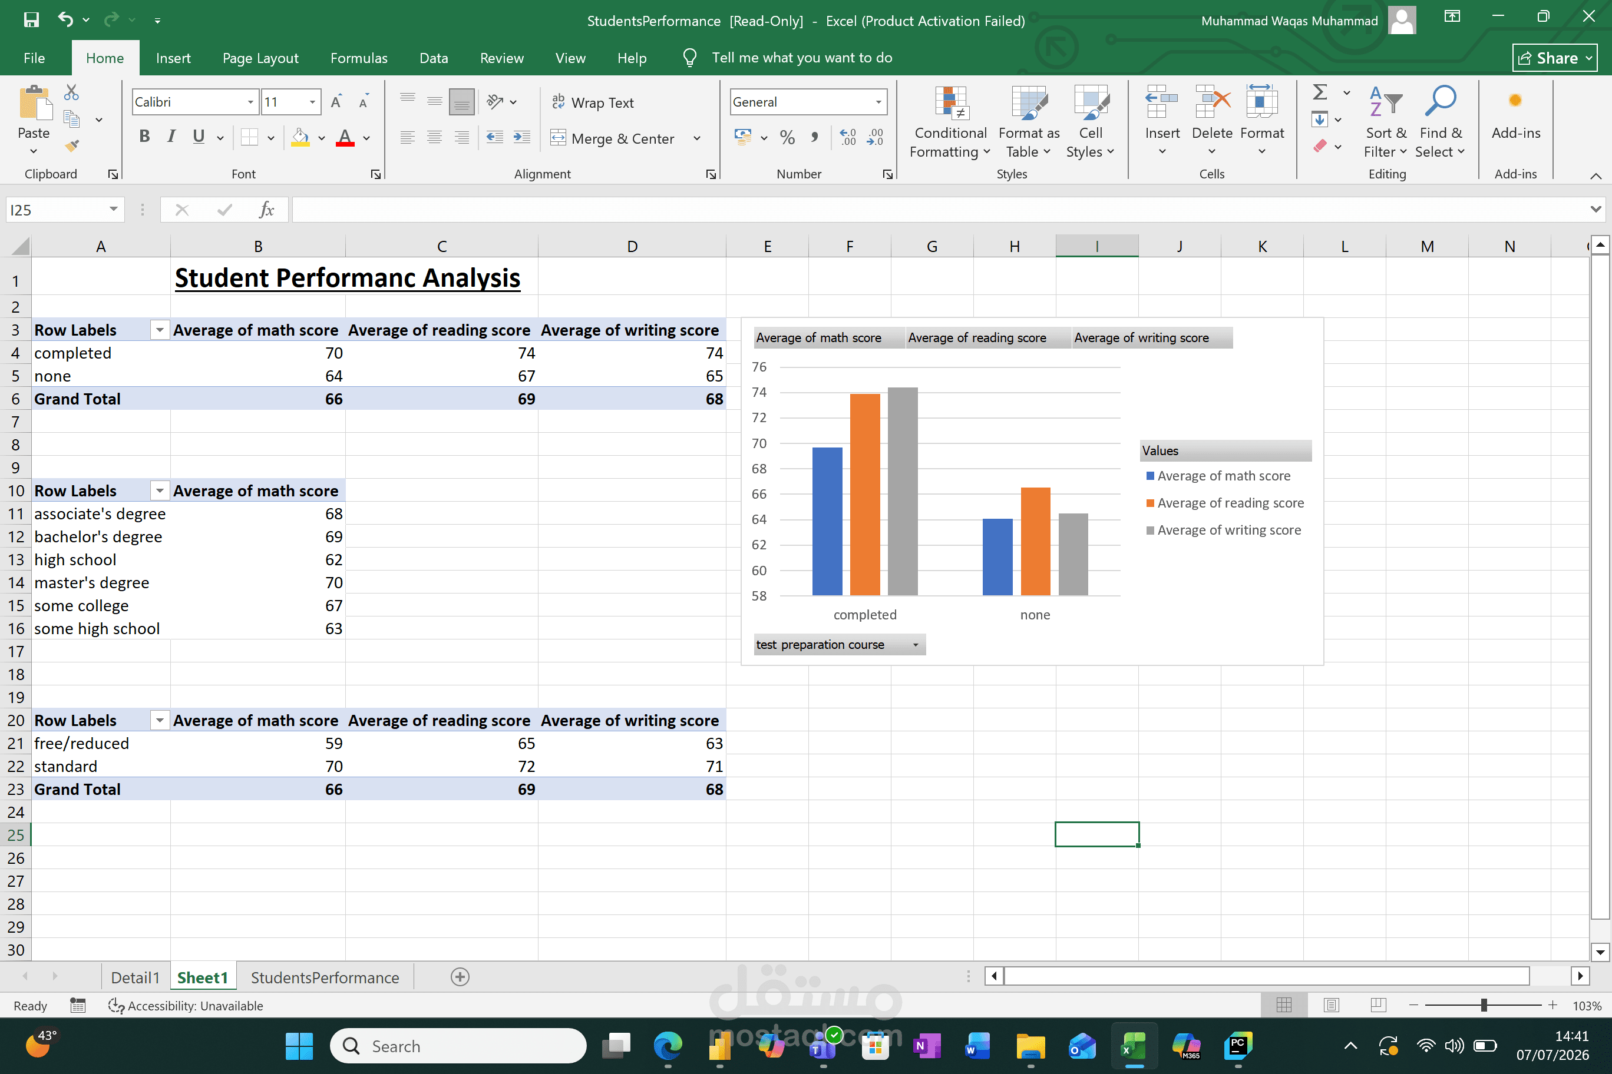The height and width of the screenshot is (1074, 1612).
Task: Open Sort & Filter menu
Action: click(x=1386, y=122)
